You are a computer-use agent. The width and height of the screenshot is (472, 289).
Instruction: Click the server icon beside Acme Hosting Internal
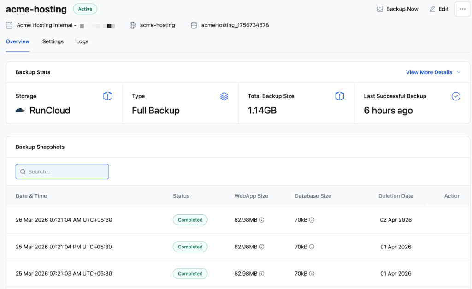coord(9,25)
